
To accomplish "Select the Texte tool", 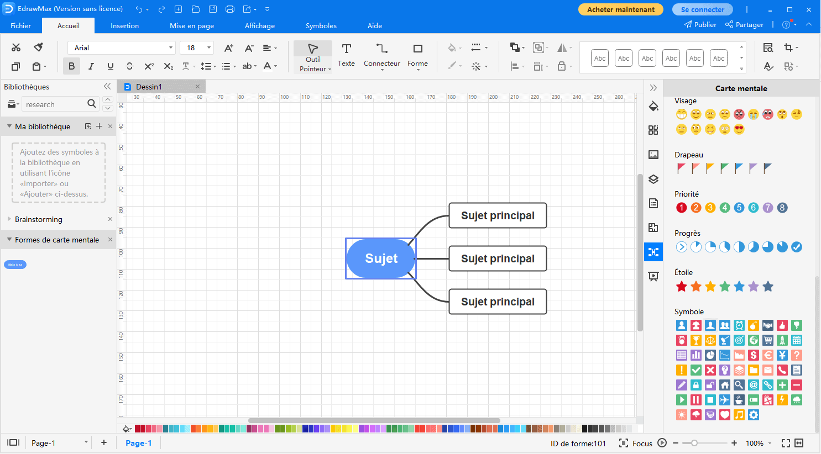I will coord(346,55).
